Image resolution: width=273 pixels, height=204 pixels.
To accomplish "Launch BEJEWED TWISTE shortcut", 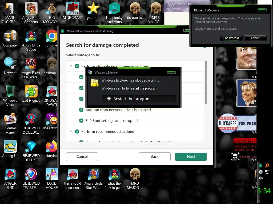I will tap(31, 179).
